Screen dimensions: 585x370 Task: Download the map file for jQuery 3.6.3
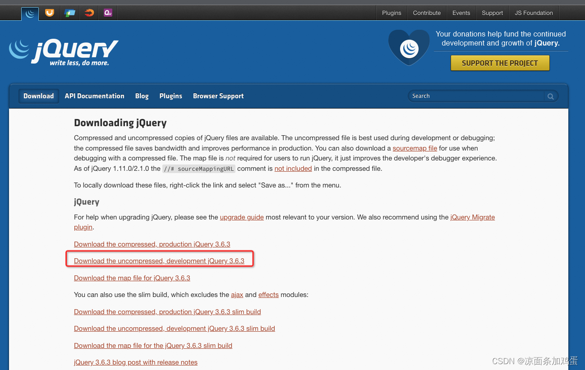[x=132, y=278]
